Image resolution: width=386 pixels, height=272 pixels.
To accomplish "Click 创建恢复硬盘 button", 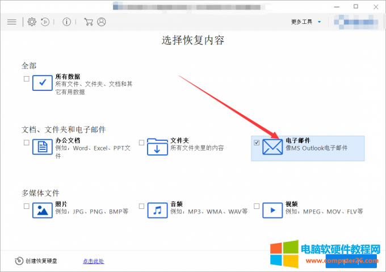I will (36, 261).
